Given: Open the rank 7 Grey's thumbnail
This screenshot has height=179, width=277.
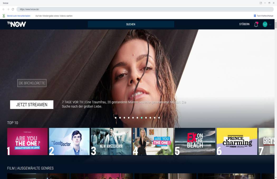Looking at the screenshot, I should 266,141.
